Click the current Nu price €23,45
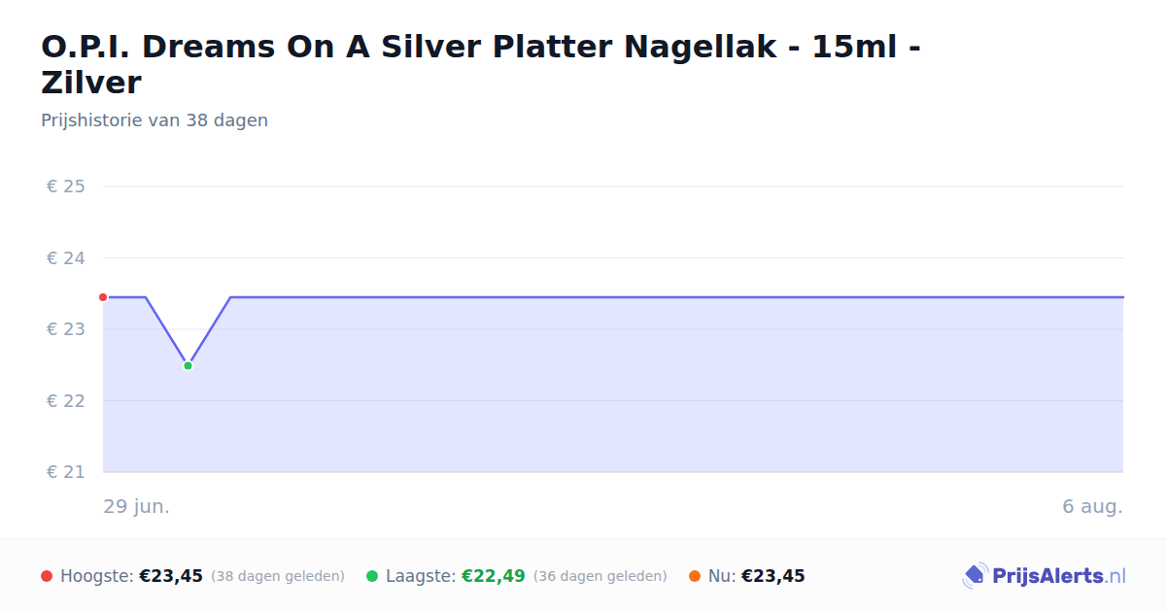 tap(773, 576)
